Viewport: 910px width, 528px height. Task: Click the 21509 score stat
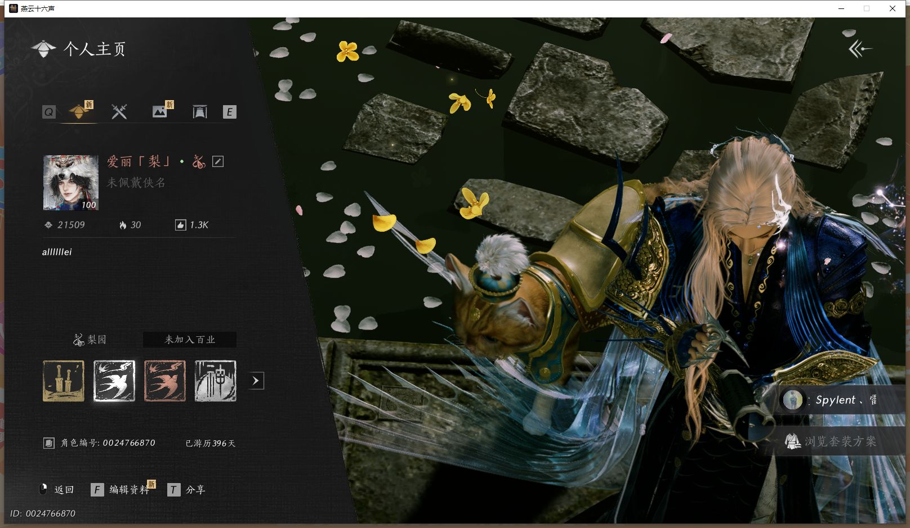[x=65, y=225]
